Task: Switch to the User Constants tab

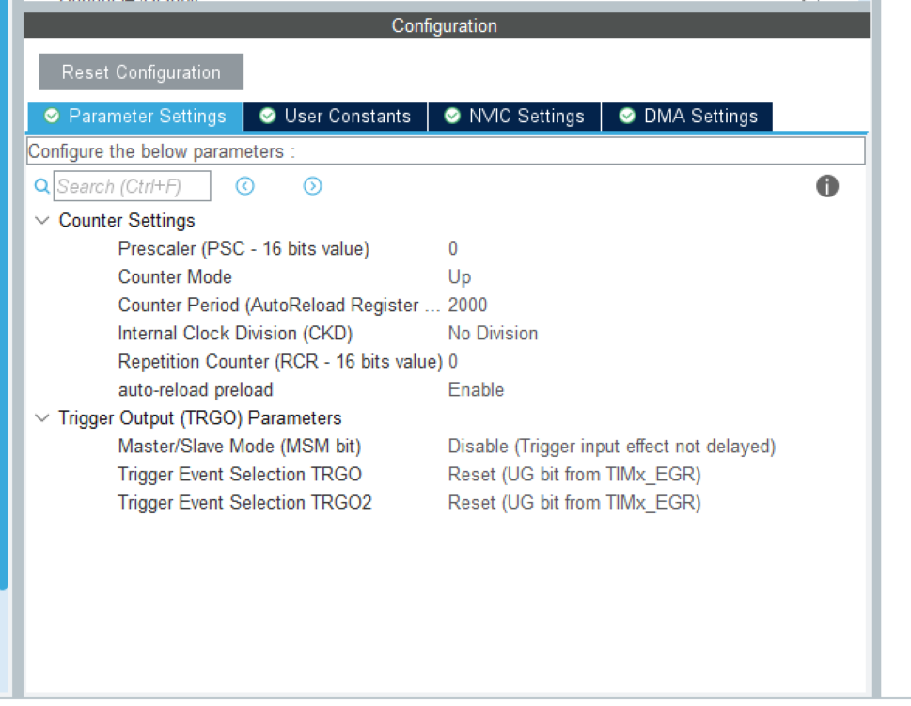Action: coord(336,117)
